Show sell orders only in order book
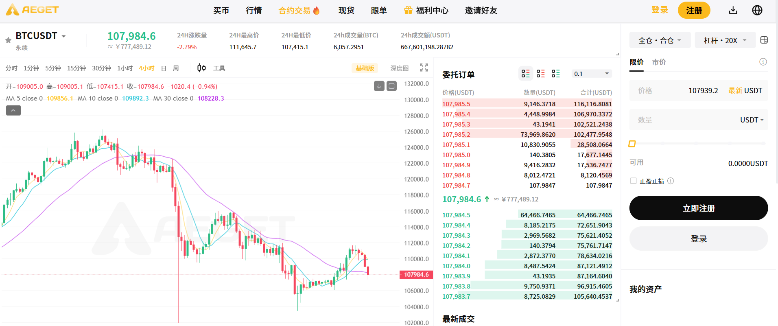Screen dimensions: 778x326 click(x=540, y=74)
